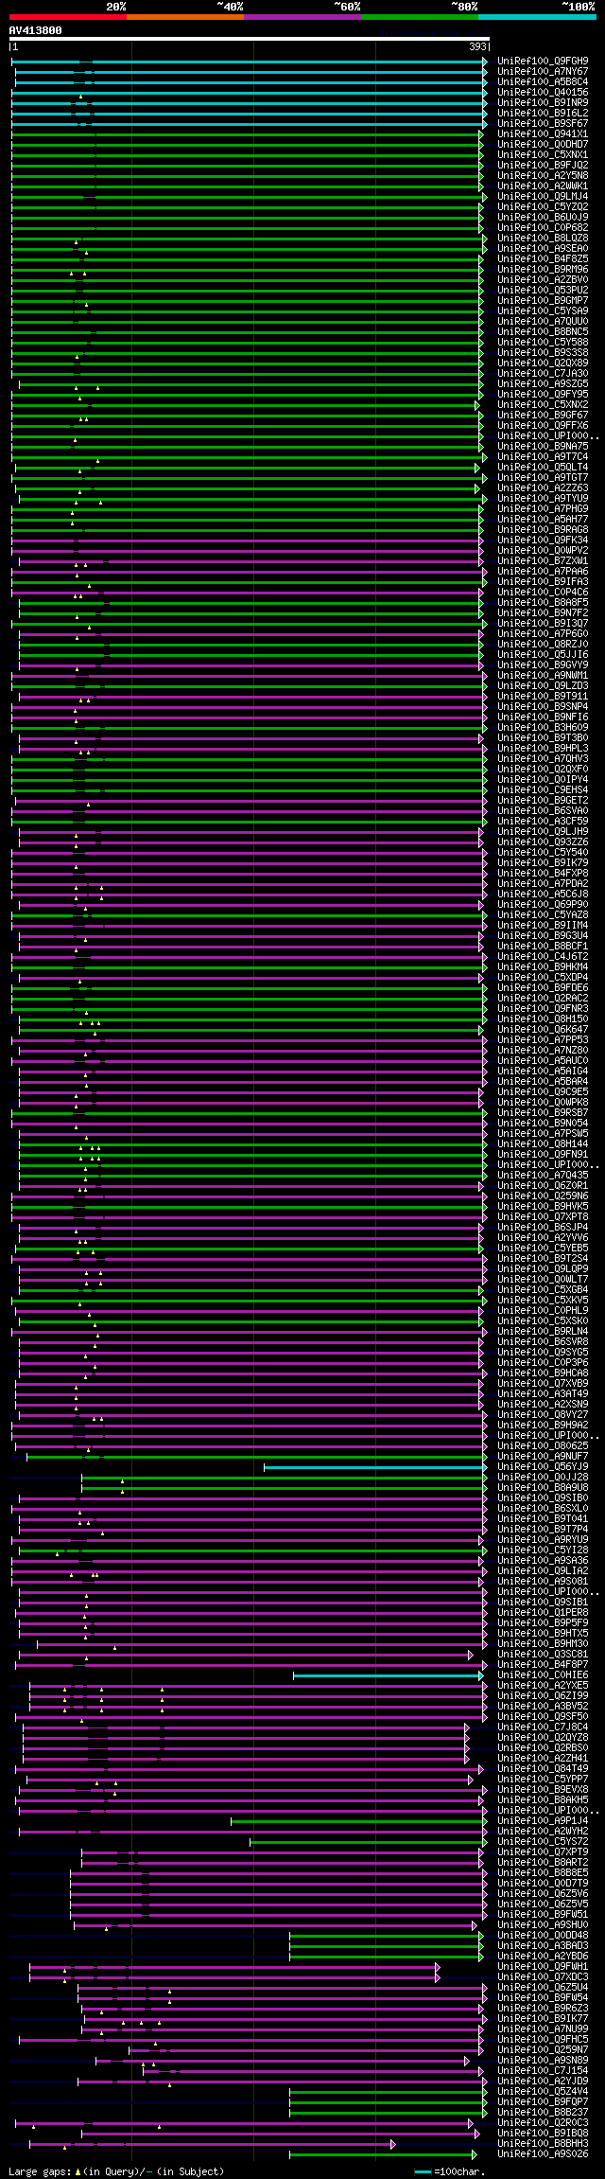
Task: Open hit UniRef100_Q40156
Action: (543, 93)
